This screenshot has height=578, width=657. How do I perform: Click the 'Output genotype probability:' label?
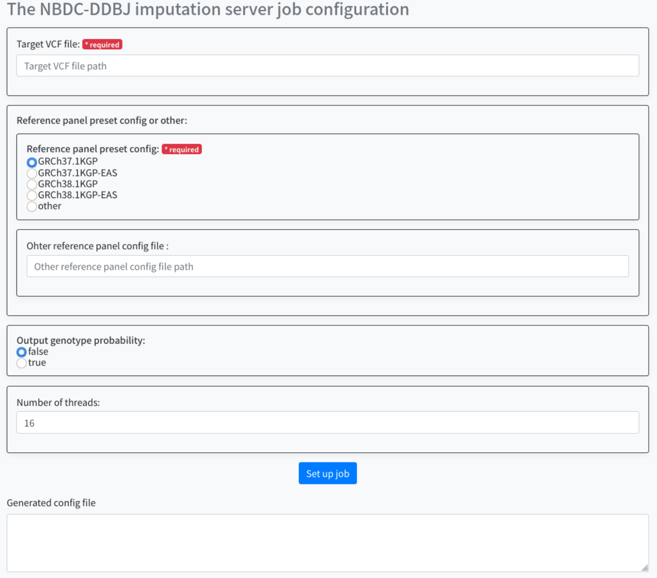tap(81, 340)
